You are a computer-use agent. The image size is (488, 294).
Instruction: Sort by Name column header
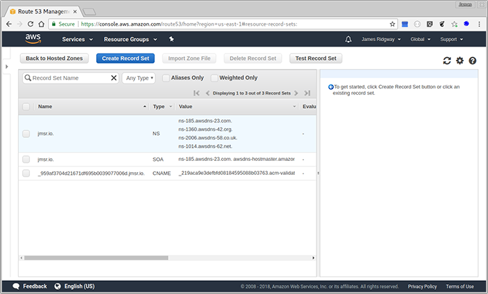pos(45,107)
